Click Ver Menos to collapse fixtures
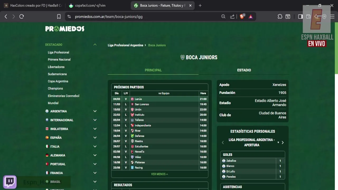 tap(159, 174)
